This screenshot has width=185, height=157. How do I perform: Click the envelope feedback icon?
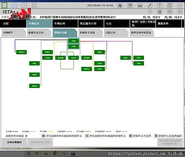tap(170, 12)
